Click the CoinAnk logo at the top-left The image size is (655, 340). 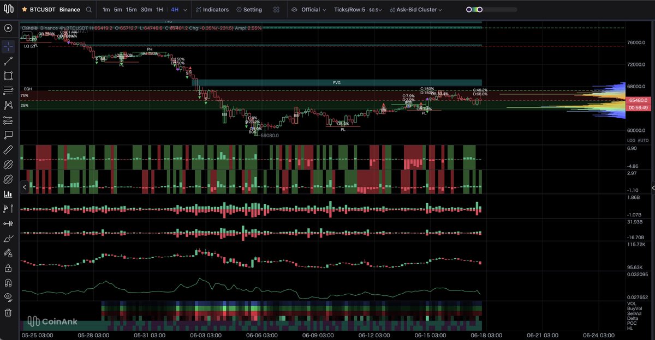pos(8,9)
